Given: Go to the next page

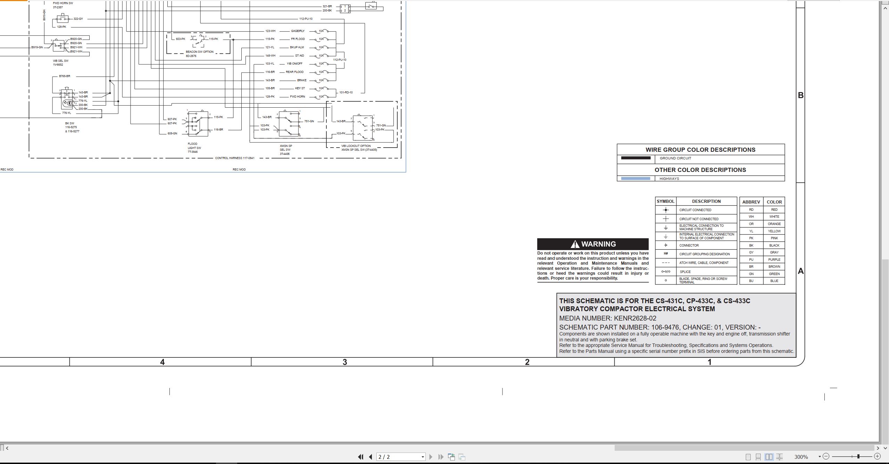Looking at the screenshot, I should (x=431, y=457).
